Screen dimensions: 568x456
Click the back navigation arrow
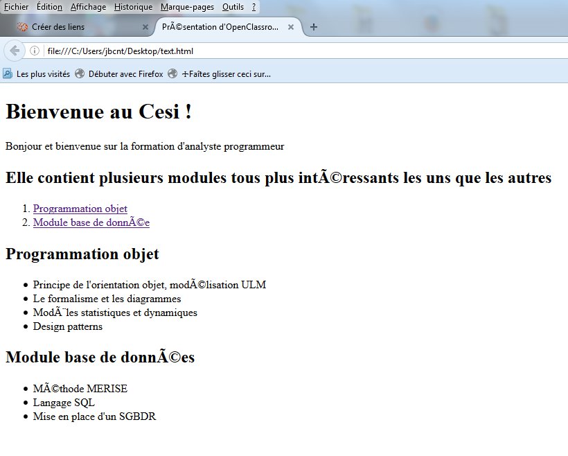[15, 51]
